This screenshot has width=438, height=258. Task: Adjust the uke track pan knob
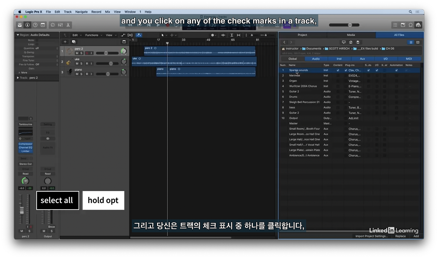click(x=124, y=62)
